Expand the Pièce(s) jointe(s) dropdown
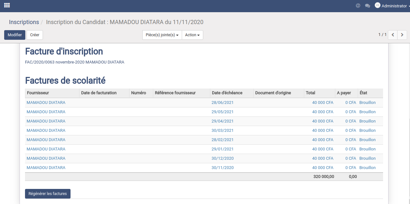The width and height of the screenshot is (410, 204). coord(162,35)
